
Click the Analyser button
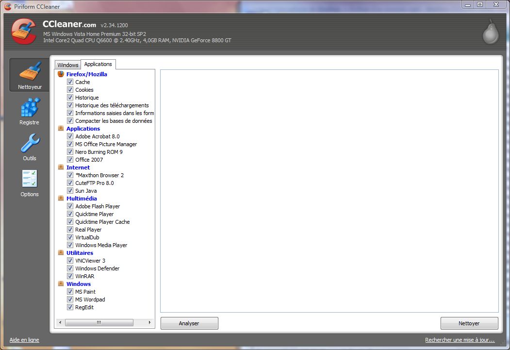[x=189, y=323]
